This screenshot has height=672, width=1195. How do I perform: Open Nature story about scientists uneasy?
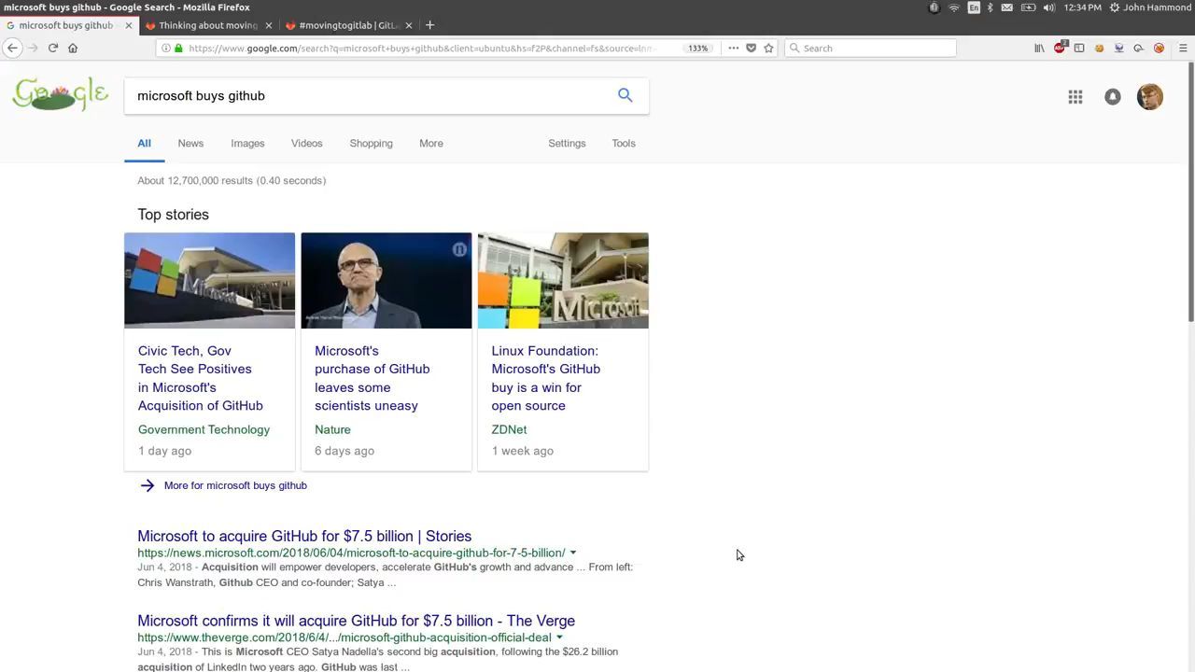[373, 378]
